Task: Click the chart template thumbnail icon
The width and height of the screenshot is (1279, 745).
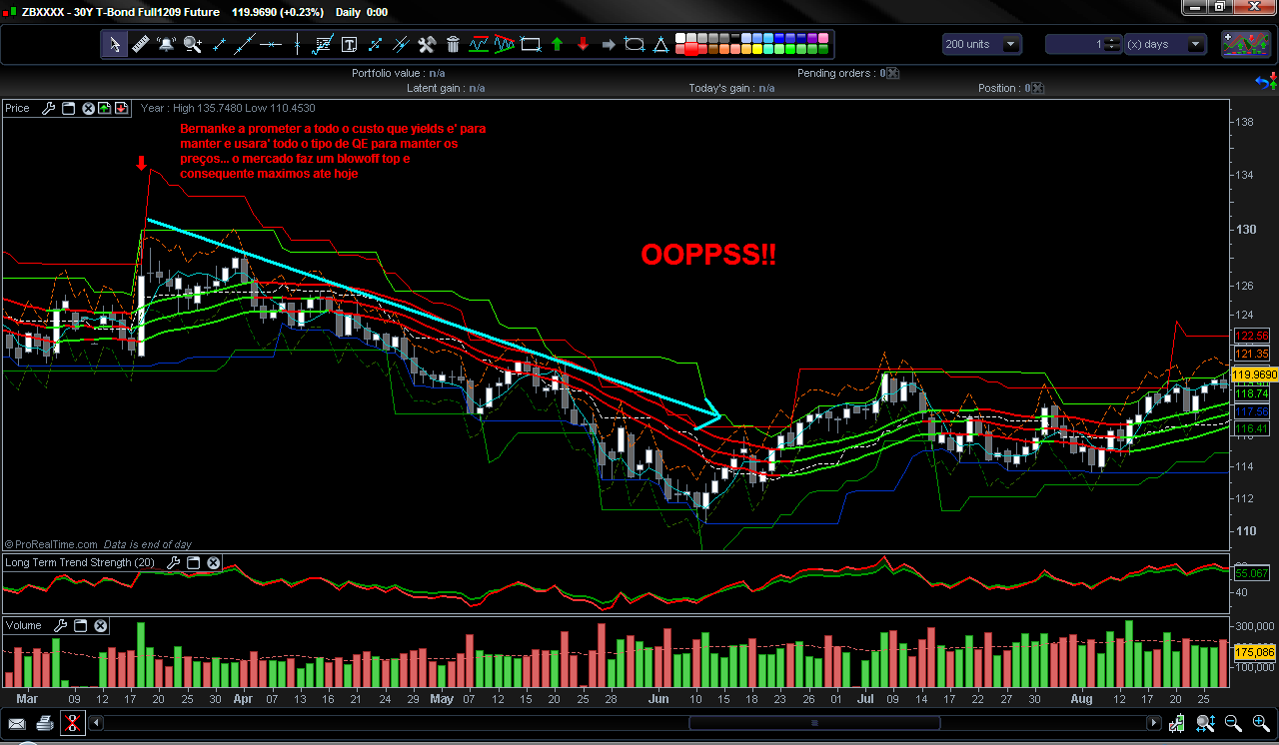Action: tap(1246, 44)
